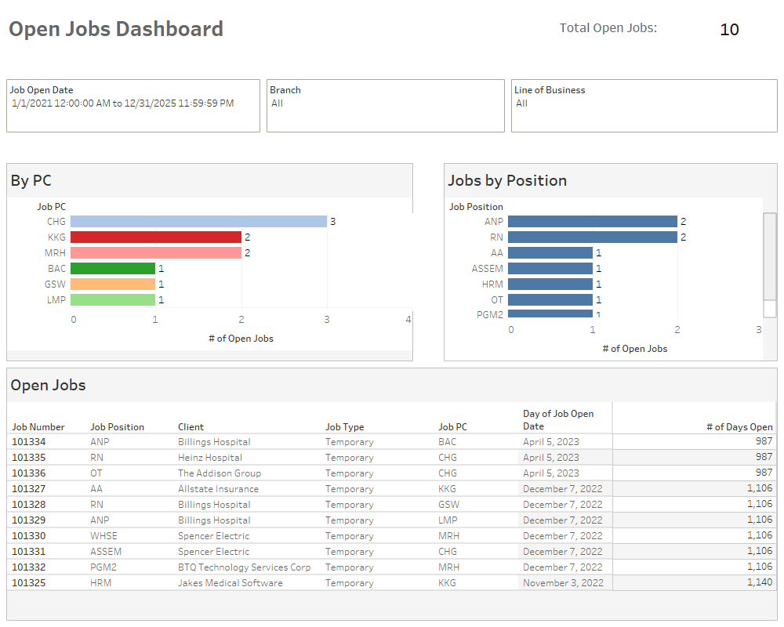Select the PGM2 bar in Jobs by Position
784x627 pixels.
coord(549,315)
